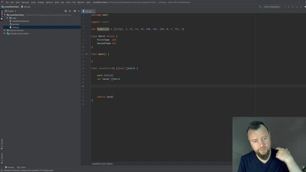Expand Scratches and Consoles node
The height and width of the screenshot is (172, 306).
(4, 33)
